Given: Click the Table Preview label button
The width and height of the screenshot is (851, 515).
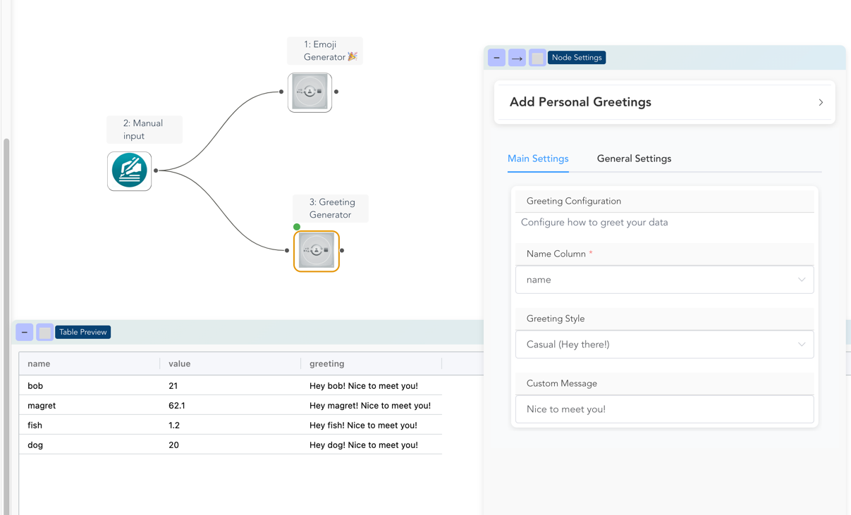Looking at the screenshot, I should 83,332.
